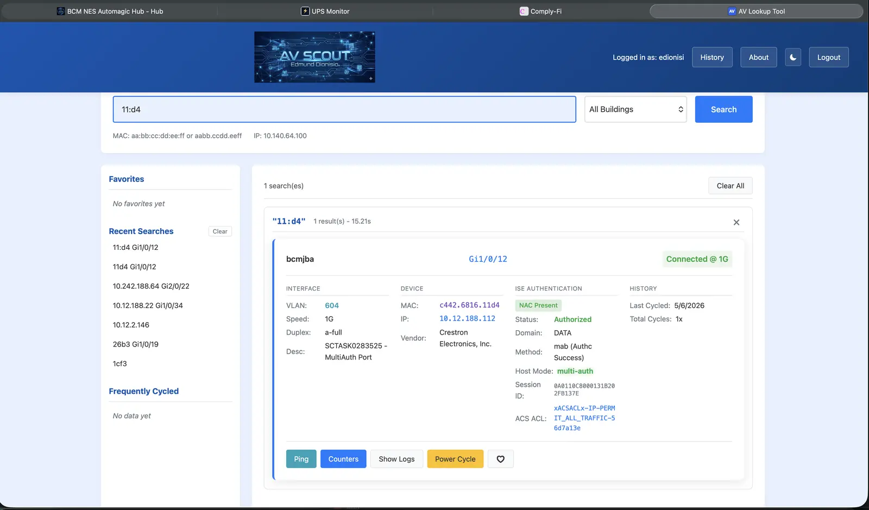This screenshot has width=869, height=510.
Task: Open the About page
Action: (759, 57)
